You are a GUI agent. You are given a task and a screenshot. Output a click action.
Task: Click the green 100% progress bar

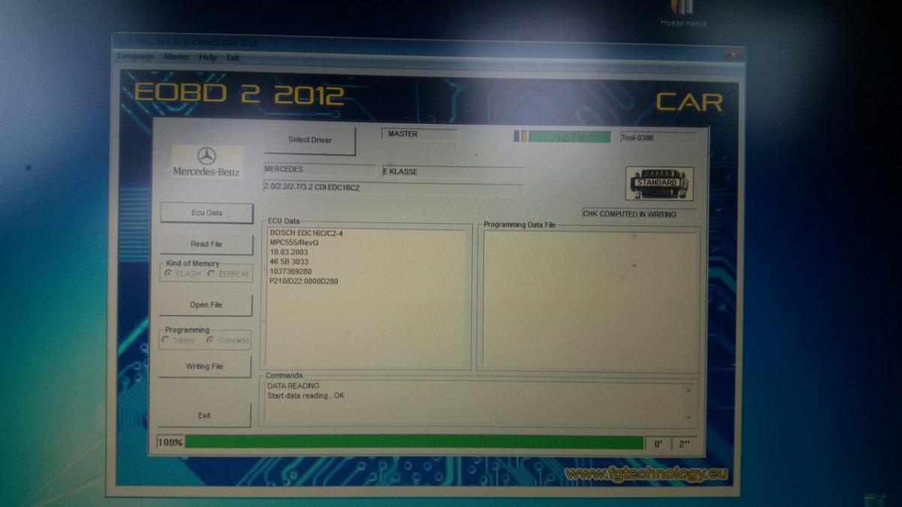pyautogui.click(x=414, y=442)
